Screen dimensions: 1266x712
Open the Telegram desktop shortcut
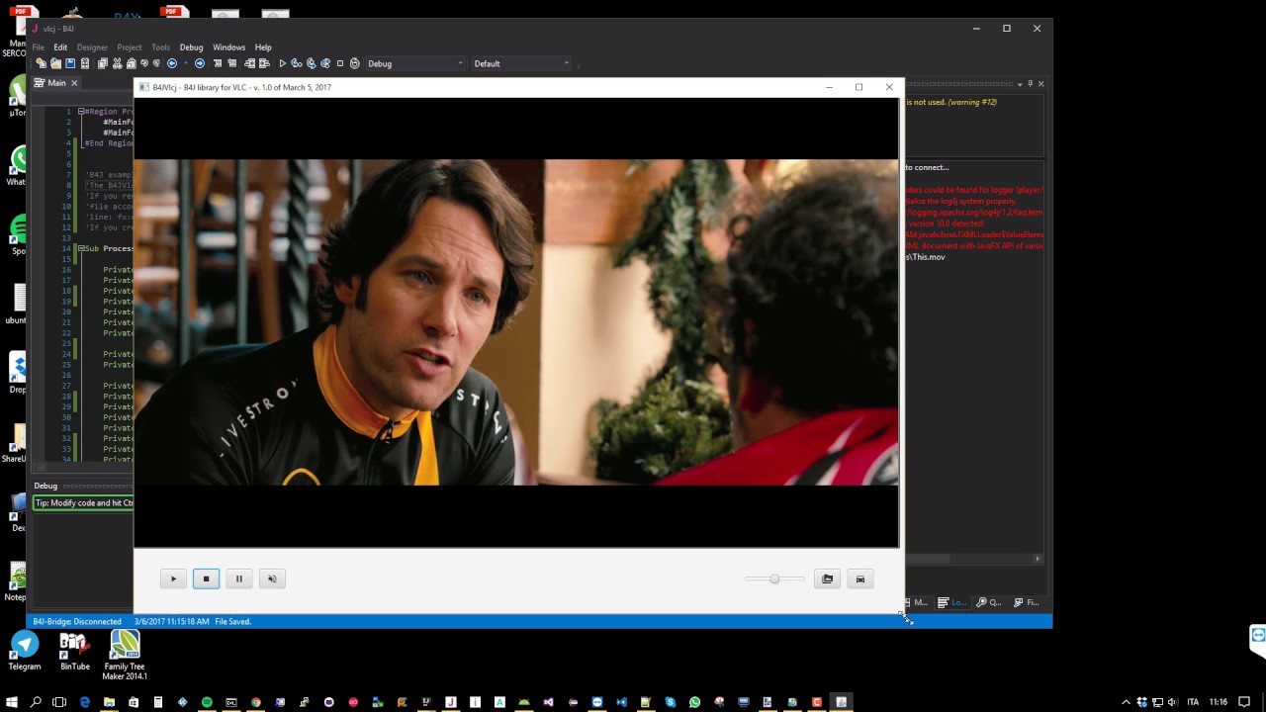point(25,652)
